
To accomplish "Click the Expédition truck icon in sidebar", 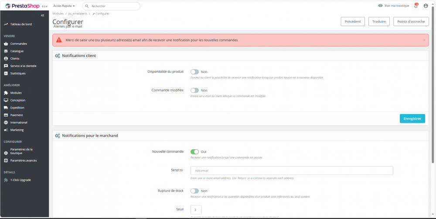I will pyautogui.click(x=6, y=108).
